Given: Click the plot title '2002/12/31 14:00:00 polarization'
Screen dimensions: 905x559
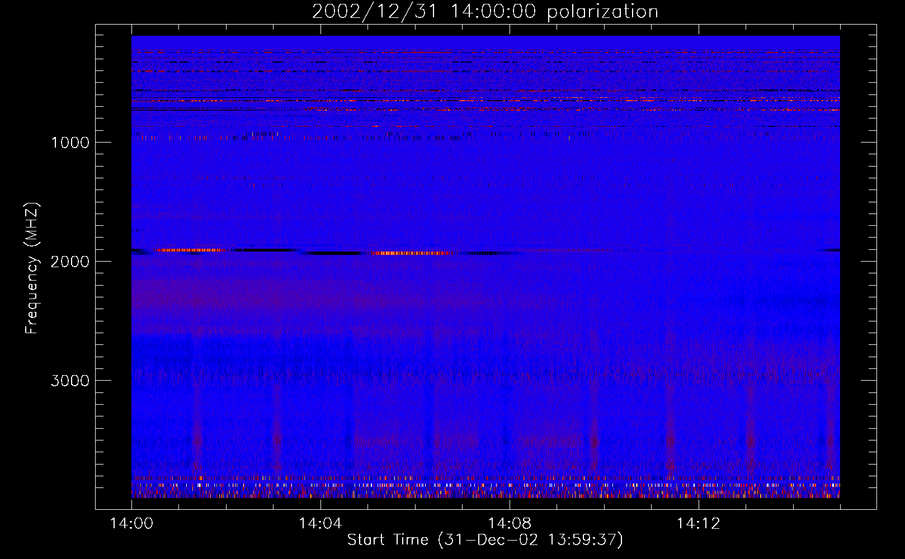Looking at the screenshot, I should click(x=485, y=12).
